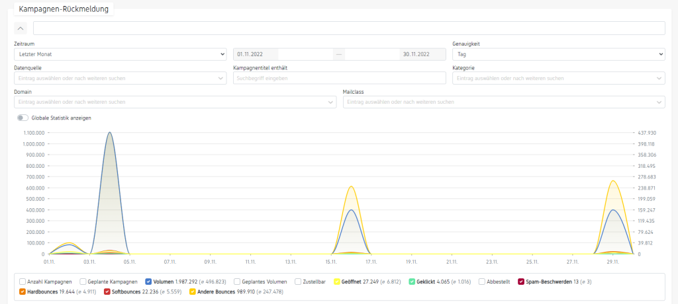678x304 pixels.
Task: Open the Mailclass dropdown
Action: (x=503, y=102)
